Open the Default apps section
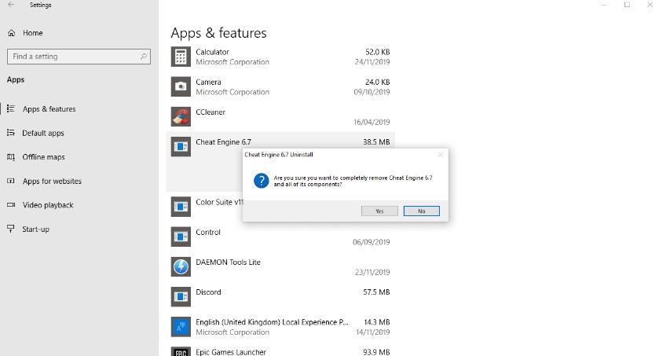 tap(43, 133)
